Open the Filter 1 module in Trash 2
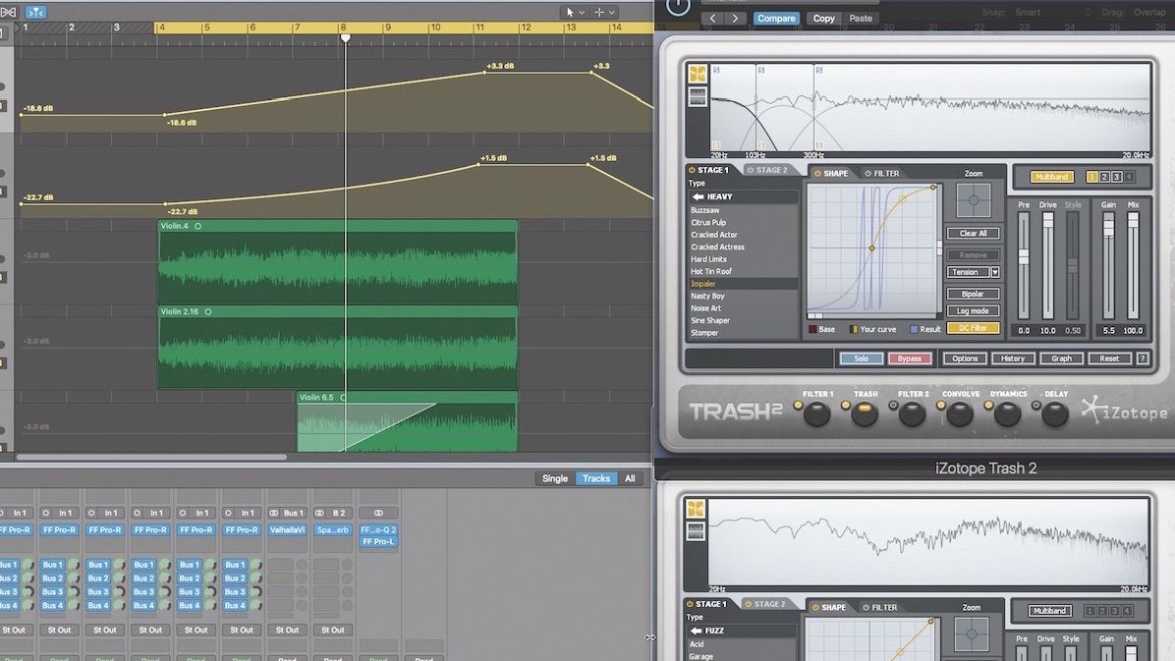This screenshot has width=1175, height=661. click(x=816, y=414)
